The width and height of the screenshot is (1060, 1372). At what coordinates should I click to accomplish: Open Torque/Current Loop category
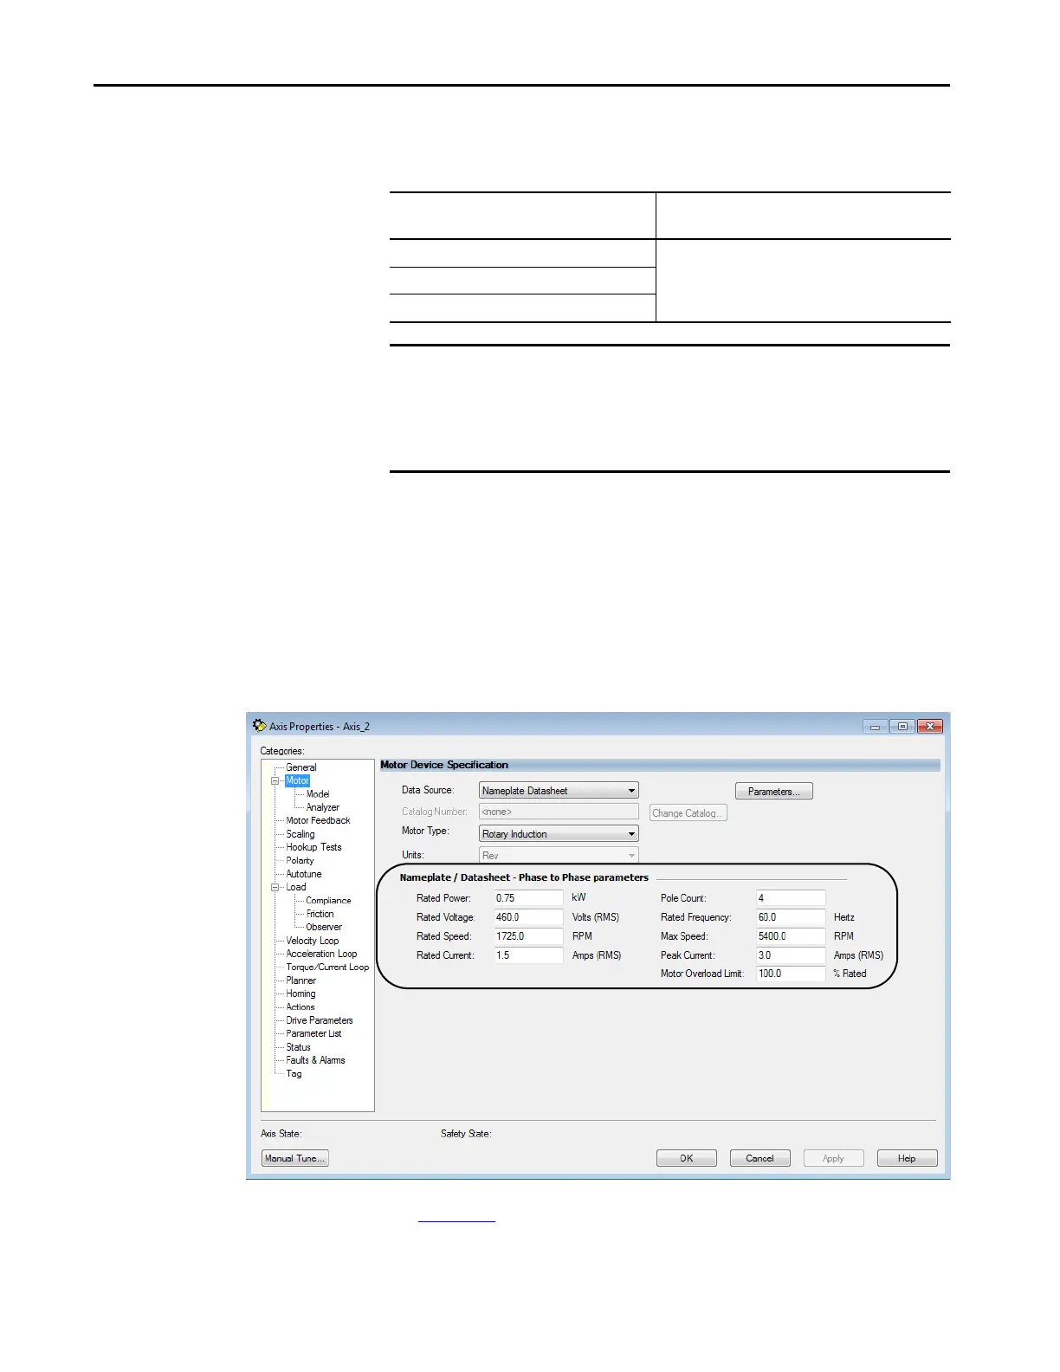click(x=327, y=968)
